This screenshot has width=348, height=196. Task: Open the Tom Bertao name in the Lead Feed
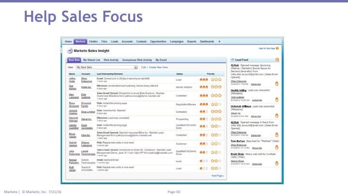click(x=238, y=141)
